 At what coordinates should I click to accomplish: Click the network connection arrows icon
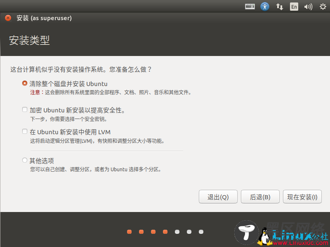point(280,7)
